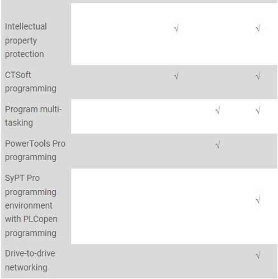Select the left checkmark in Intellectual property row
Image resolution: width=278 pixels, height=279 pixels.
tap(176, 28)
